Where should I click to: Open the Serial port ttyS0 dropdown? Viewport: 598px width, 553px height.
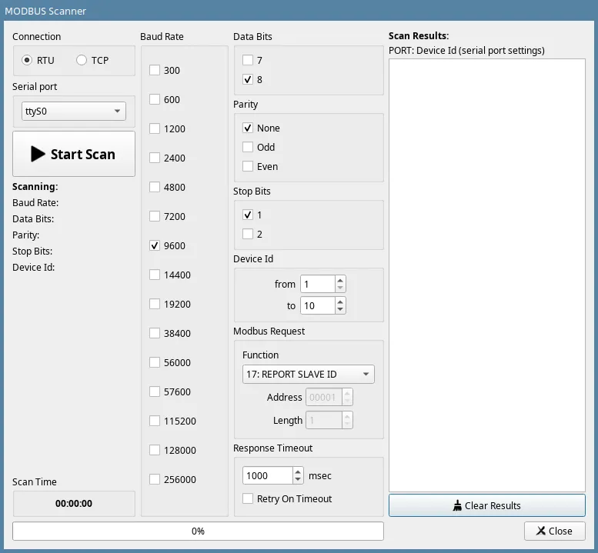73,111
